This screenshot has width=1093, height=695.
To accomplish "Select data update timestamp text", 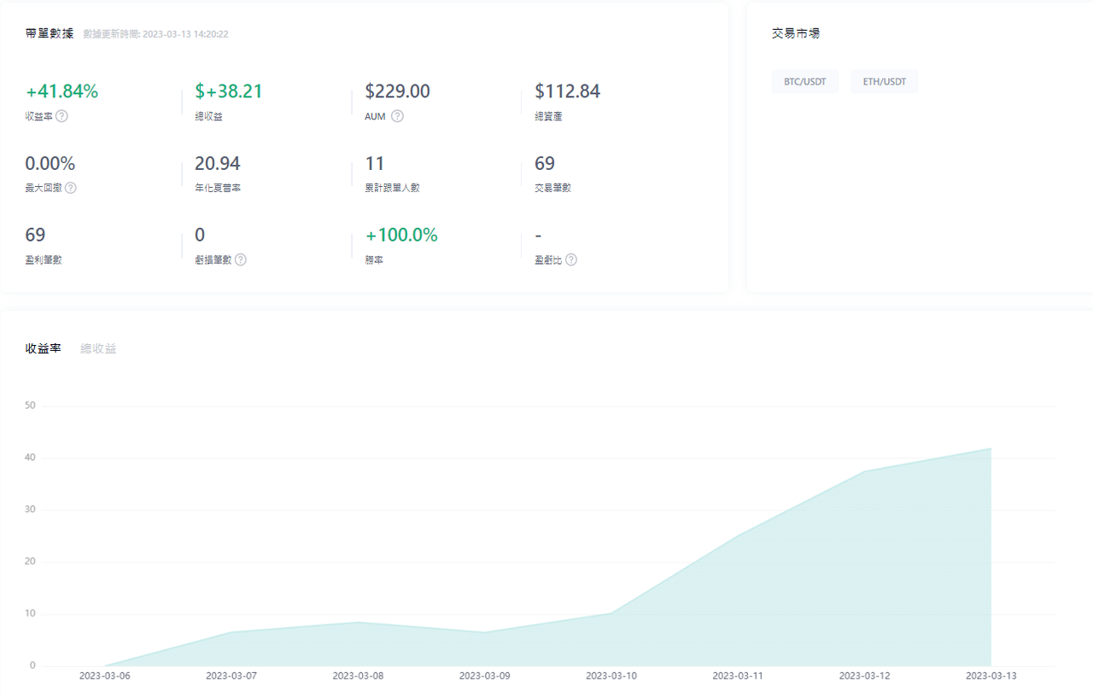I will coord(155,34).
